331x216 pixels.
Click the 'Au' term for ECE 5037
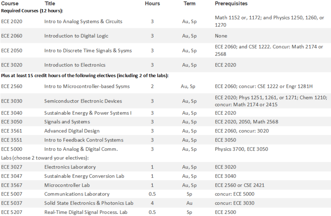tap(189, 203)
